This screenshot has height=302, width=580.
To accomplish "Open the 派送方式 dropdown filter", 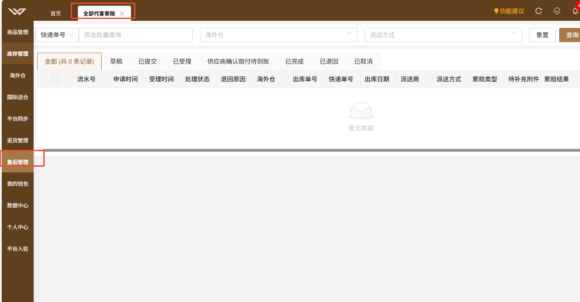I will 443,35.
